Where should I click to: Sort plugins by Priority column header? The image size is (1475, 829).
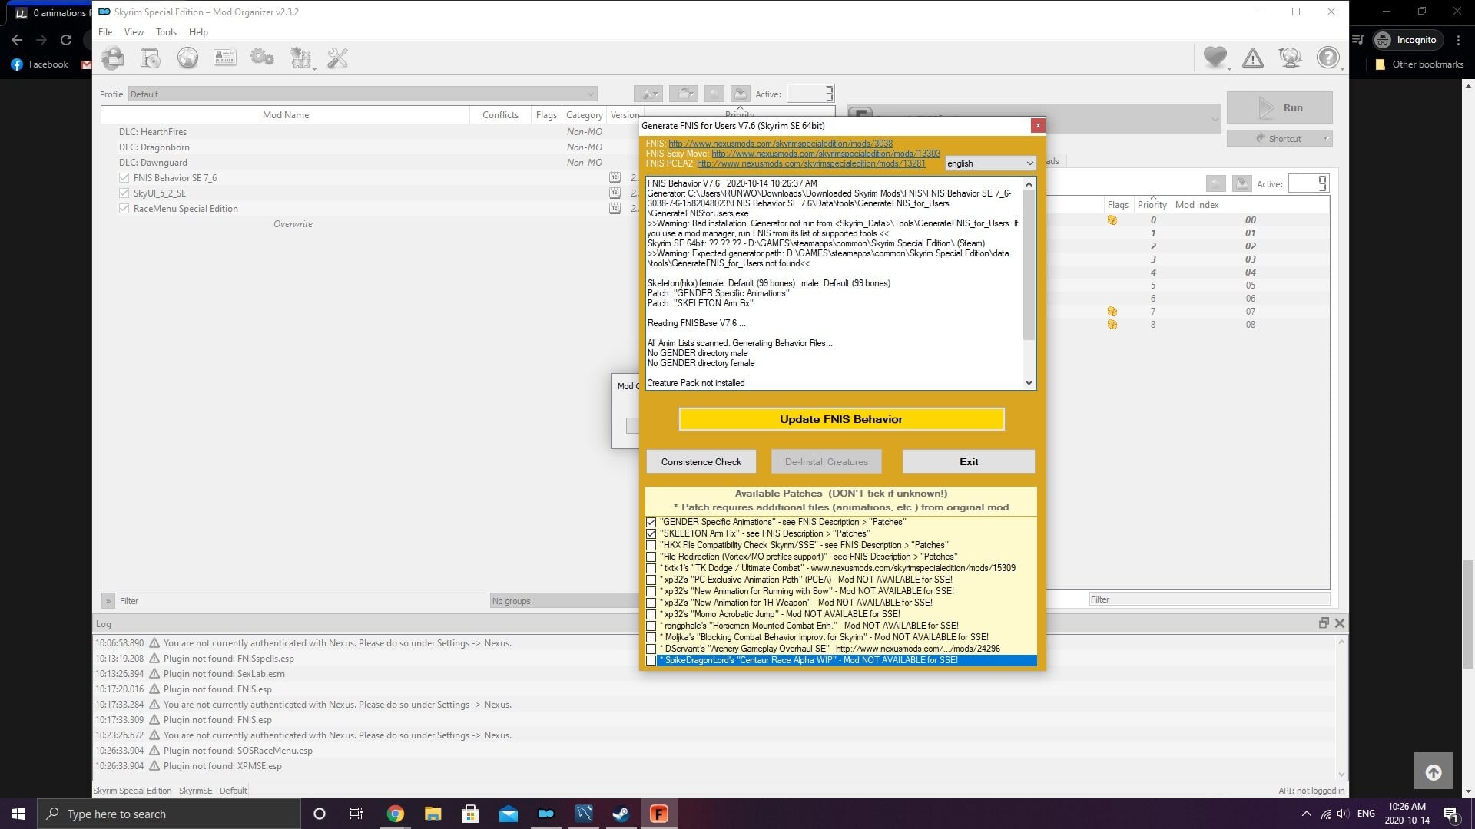coord(1152,204)
